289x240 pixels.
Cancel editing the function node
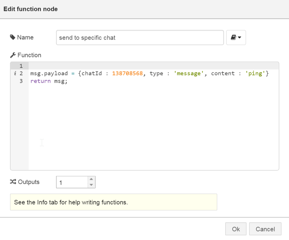click(265, 229)
